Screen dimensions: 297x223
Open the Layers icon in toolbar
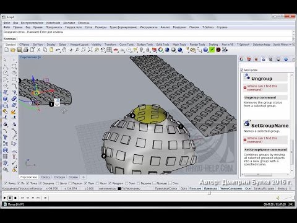[x=154, y=50]
